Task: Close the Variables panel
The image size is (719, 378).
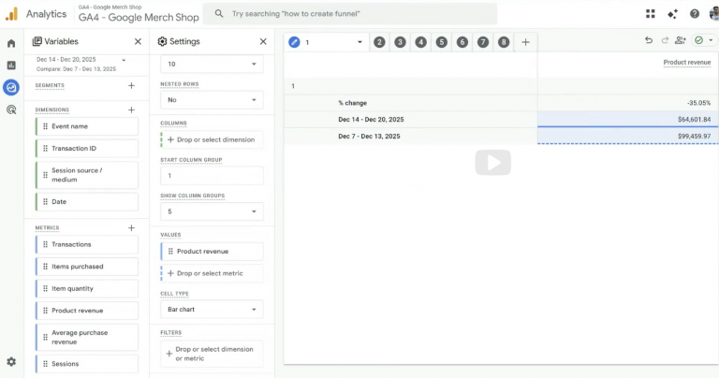Action: (x=138, y=41)
